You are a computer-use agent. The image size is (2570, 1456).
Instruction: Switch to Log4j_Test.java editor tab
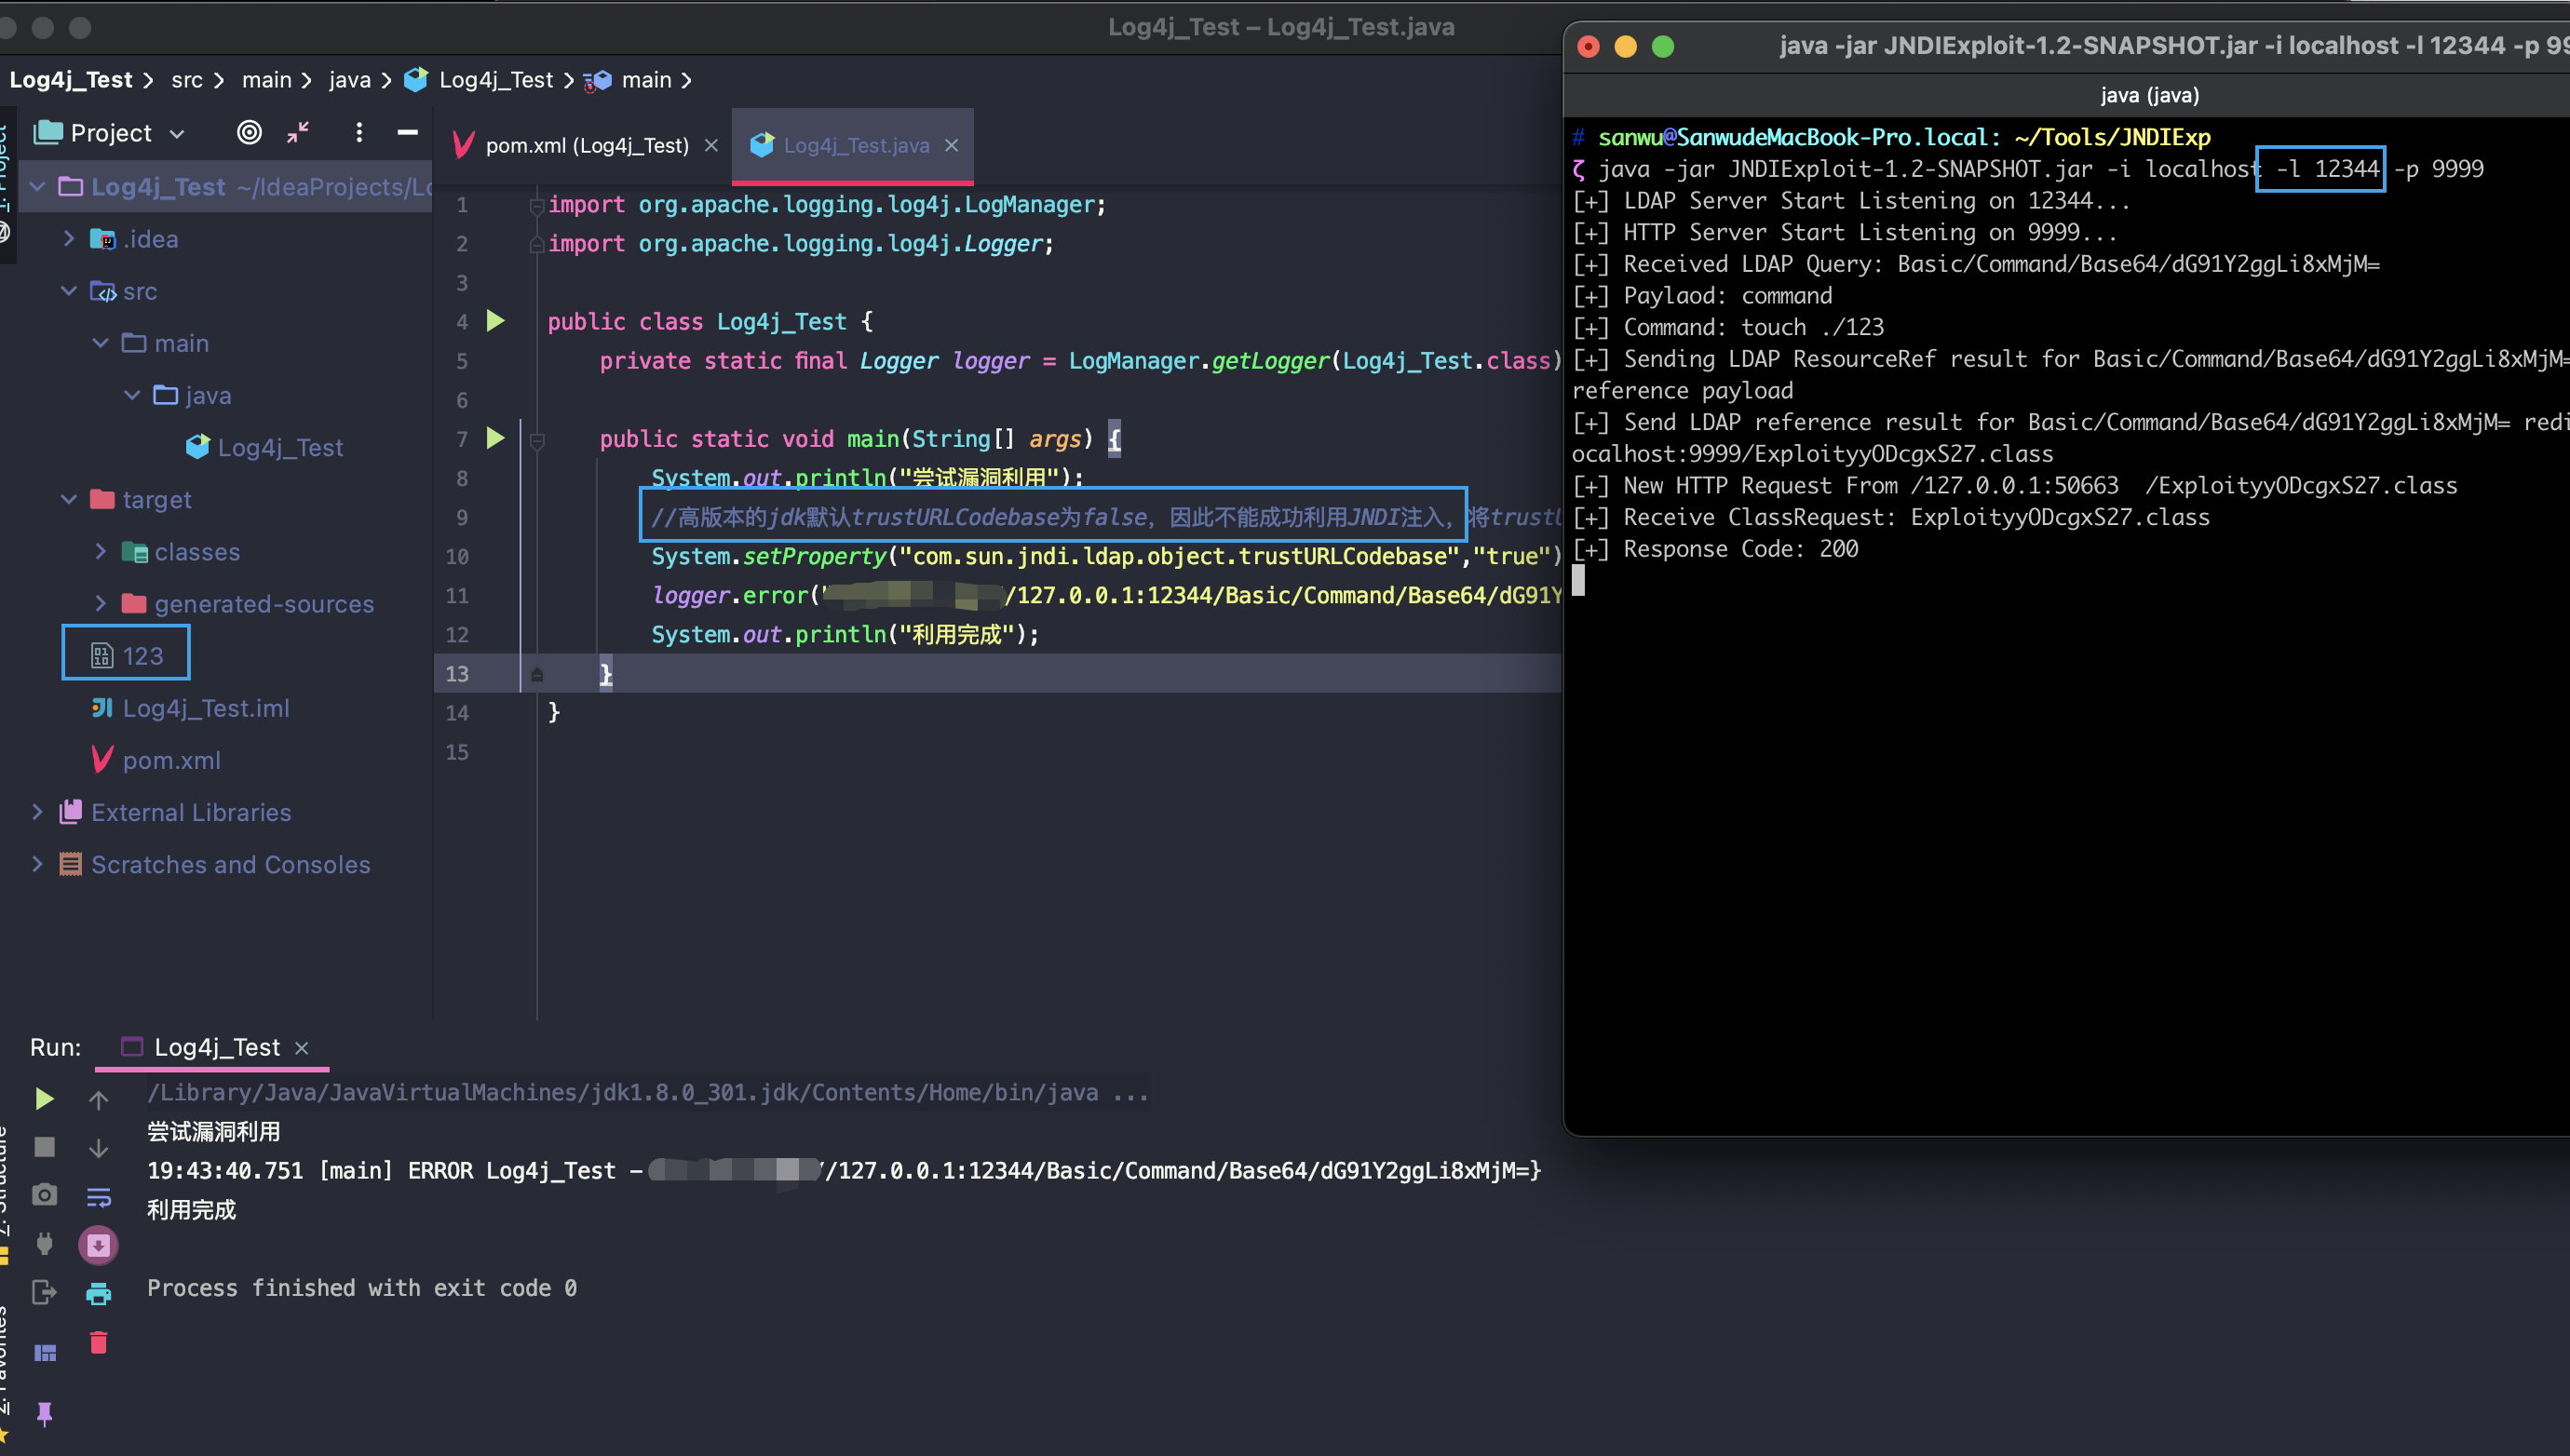tap(855, 145)
